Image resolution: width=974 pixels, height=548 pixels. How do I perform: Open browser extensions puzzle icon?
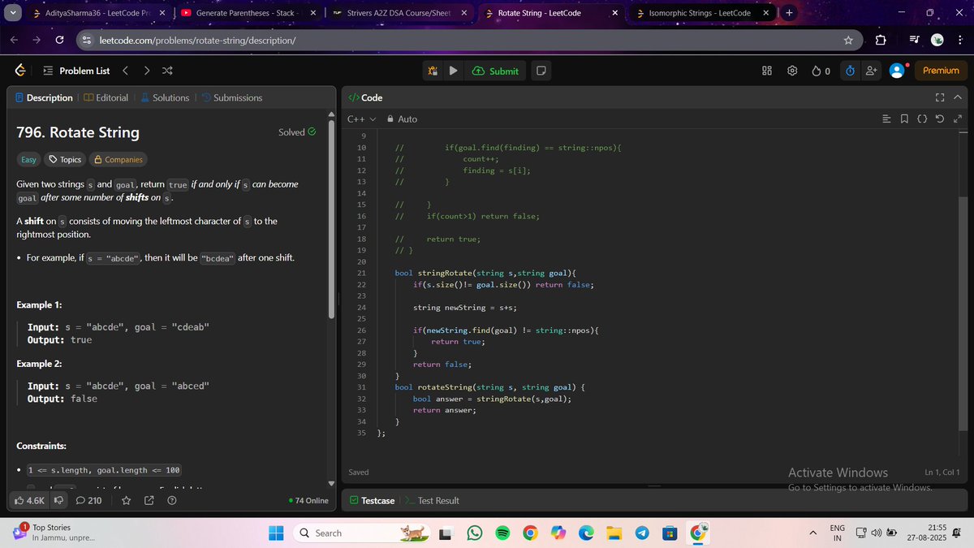[x=881, y=40]
